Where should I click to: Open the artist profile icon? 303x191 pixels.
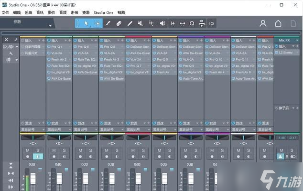pyautogui.click(x=263, y=23)
